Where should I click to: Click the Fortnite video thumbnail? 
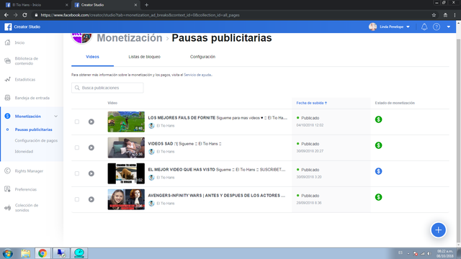(126, 122)
